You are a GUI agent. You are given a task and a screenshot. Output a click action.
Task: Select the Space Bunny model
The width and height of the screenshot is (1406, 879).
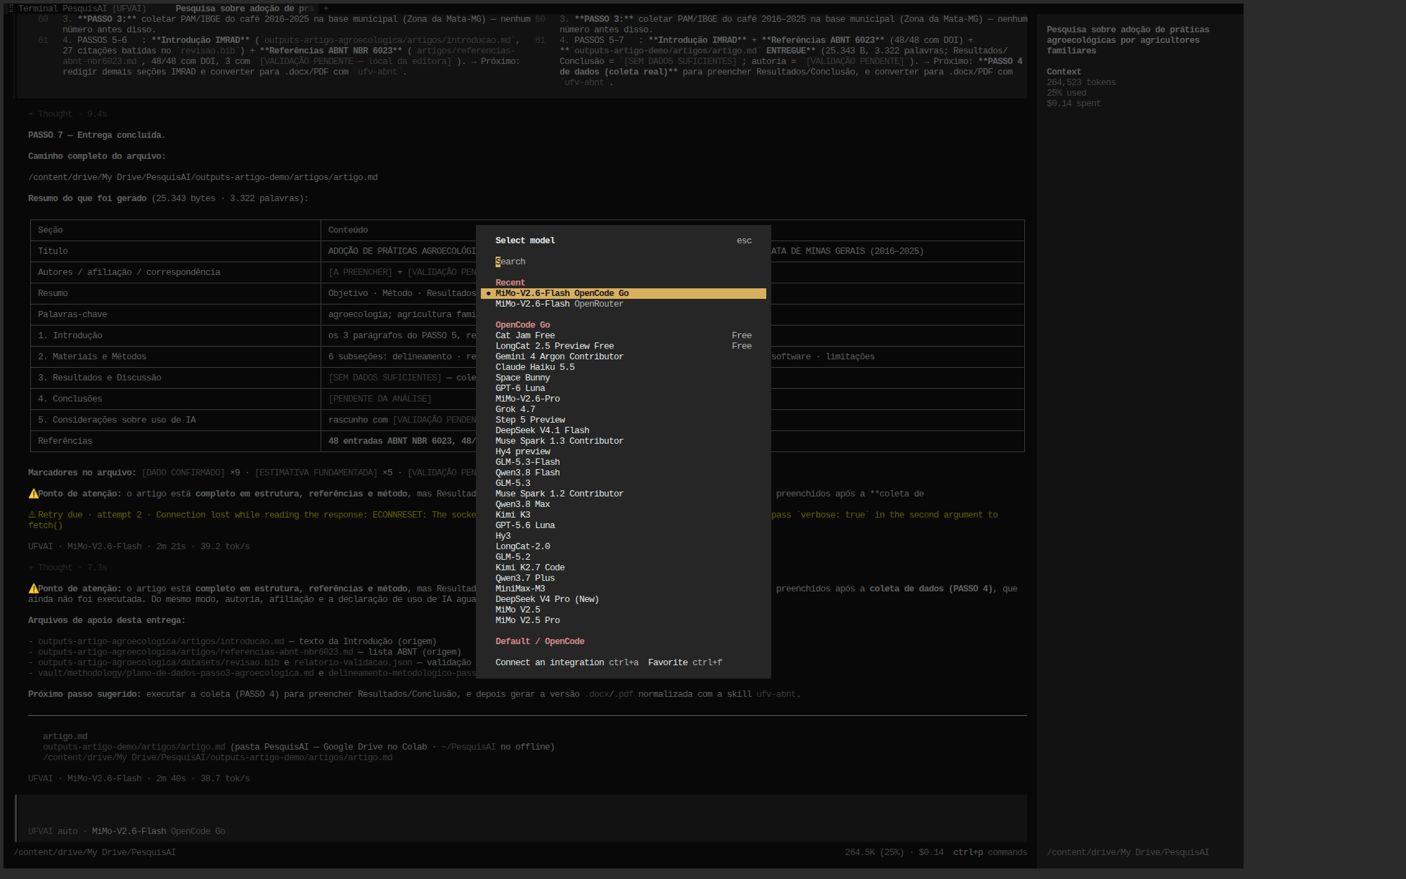click(623, 378)
